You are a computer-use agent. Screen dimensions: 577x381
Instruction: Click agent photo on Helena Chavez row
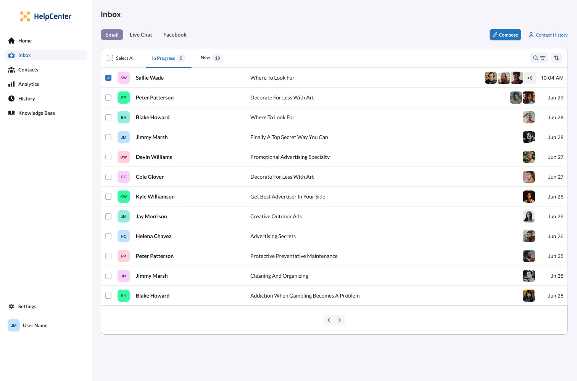click(529, 236)
